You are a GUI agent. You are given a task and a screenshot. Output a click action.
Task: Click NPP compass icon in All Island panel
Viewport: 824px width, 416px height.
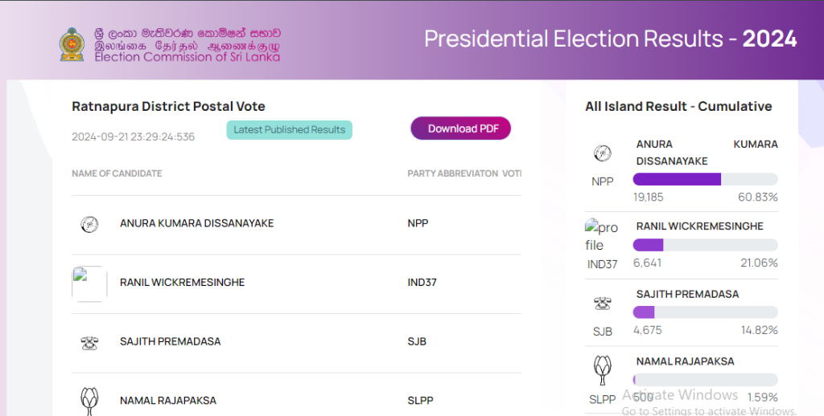[x=602, y=154]
